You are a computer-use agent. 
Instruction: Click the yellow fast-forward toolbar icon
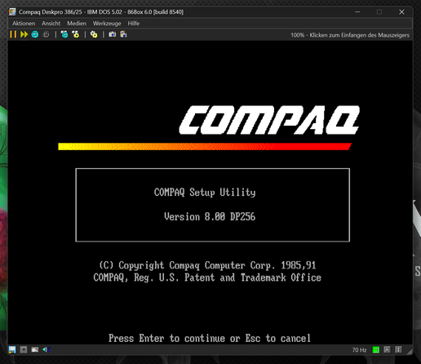[x=24, y=34]
